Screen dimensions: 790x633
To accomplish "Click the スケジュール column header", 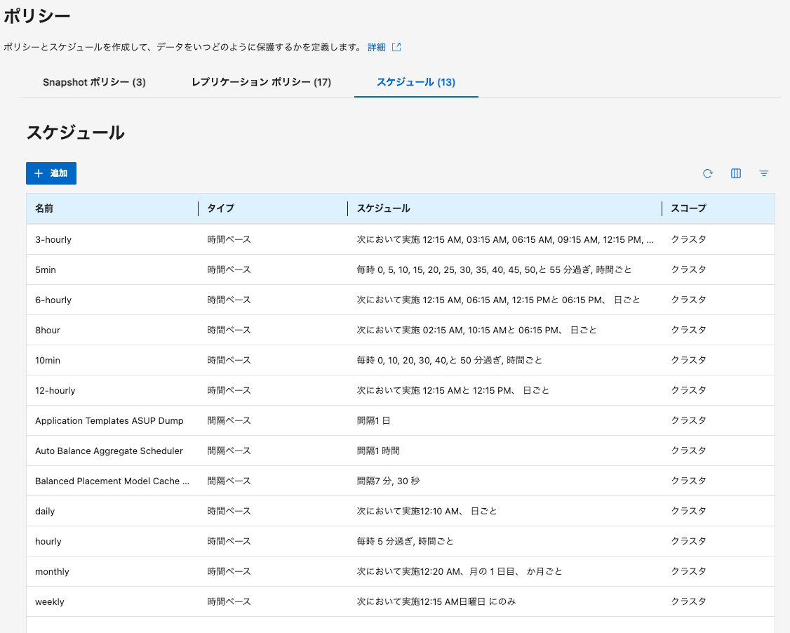I will (383, 208).
